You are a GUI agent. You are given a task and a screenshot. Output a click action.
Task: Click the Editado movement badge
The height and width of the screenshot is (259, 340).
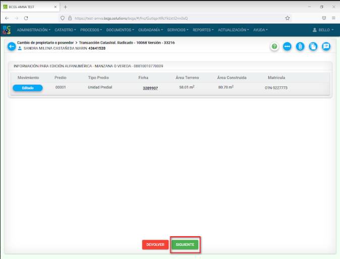point(27,88)
